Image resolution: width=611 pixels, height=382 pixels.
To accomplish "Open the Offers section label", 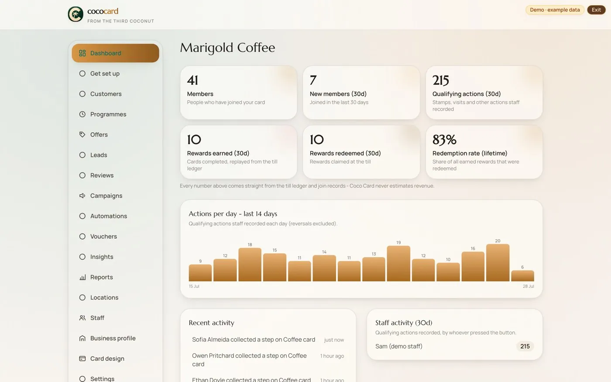I will pos(99,134).
